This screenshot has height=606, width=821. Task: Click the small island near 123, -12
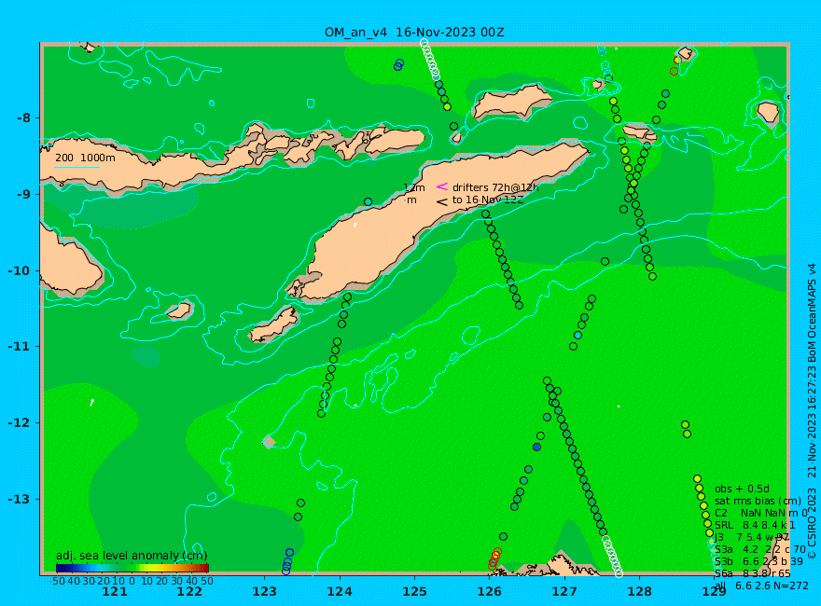269,442
